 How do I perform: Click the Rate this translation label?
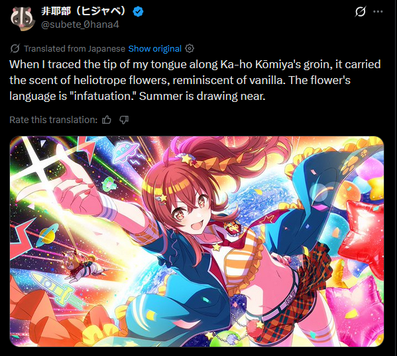[x=54, y=120]
